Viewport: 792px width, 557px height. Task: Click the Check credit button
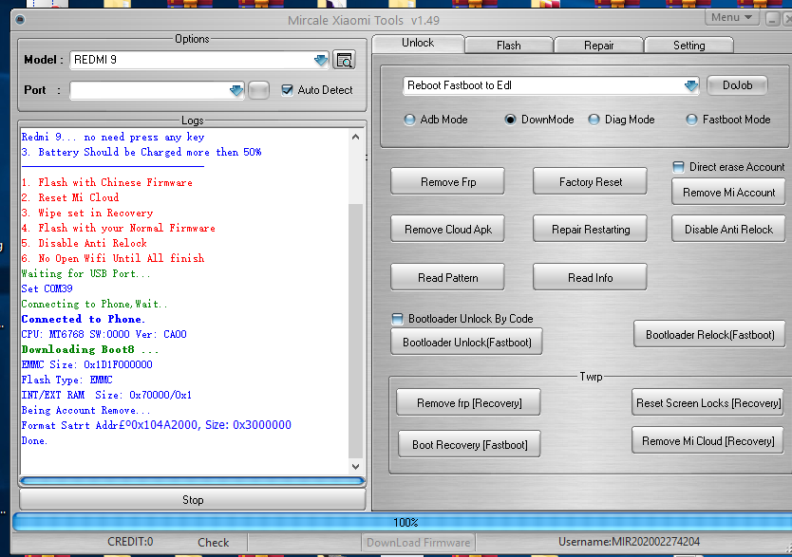coord(213,543)
